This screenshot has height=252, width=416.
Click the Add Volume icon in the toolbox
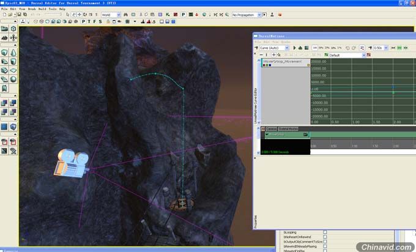point(13,127)
